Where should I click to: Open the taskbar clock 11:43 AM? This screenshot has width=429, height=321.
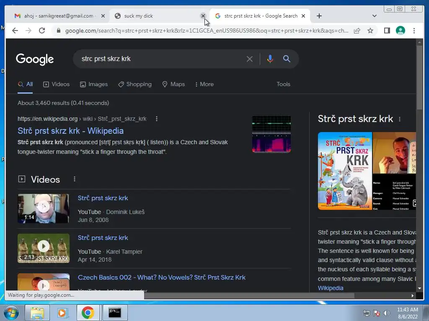(407, 313)
